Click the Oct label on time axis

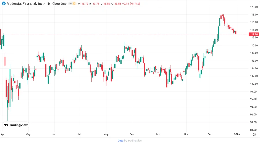click(158, 134)
